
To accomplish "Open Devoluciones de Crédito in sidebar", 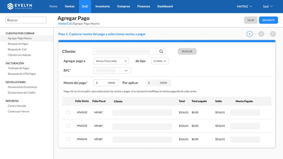I will pos(22,93).
